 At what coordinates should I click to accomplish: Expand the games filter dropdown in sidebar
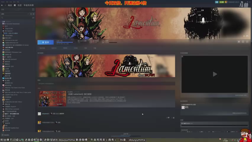click(28, 14)
